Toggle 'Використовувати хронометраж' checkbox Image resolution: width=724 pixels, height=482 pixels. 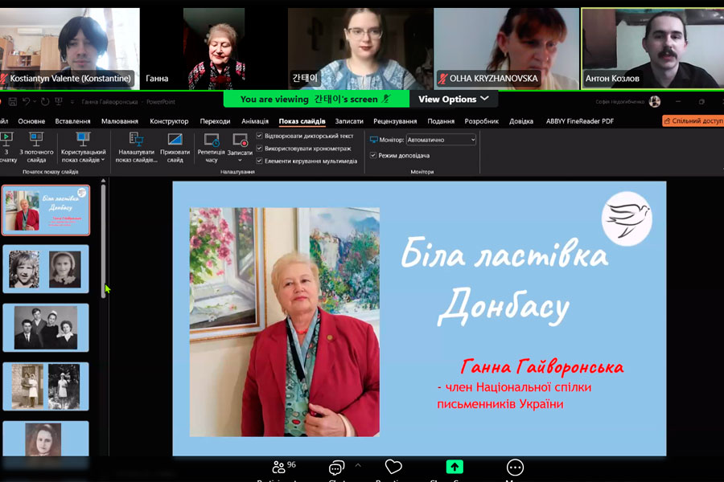[259, 149]
